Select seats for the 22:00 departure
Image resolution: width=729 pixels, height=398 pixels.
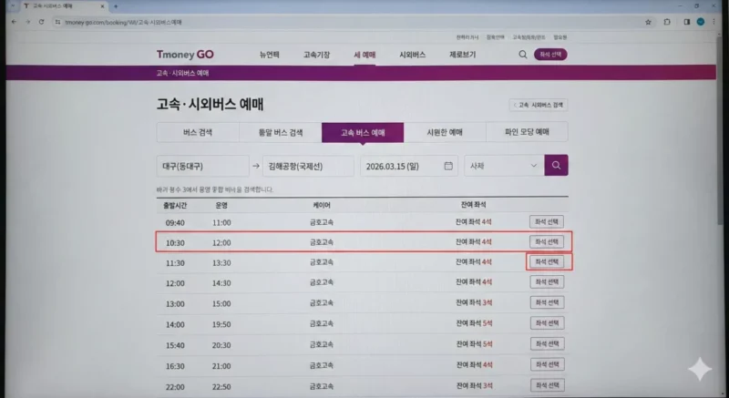548,385
